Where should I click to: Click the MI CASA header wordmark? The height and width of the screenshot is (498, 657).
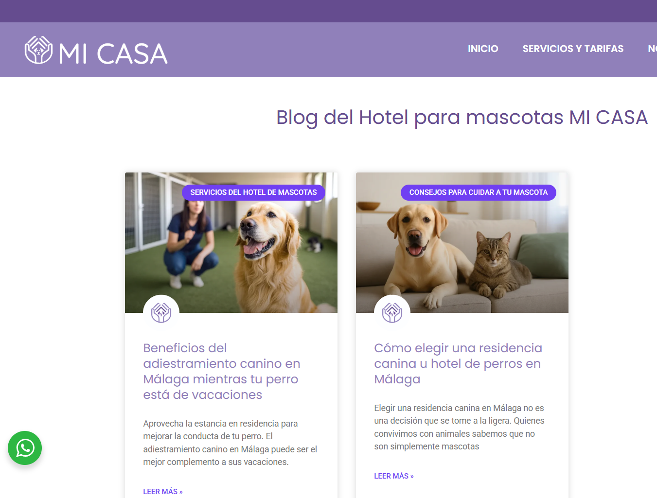pyautogui.click(x=113, y=53)
